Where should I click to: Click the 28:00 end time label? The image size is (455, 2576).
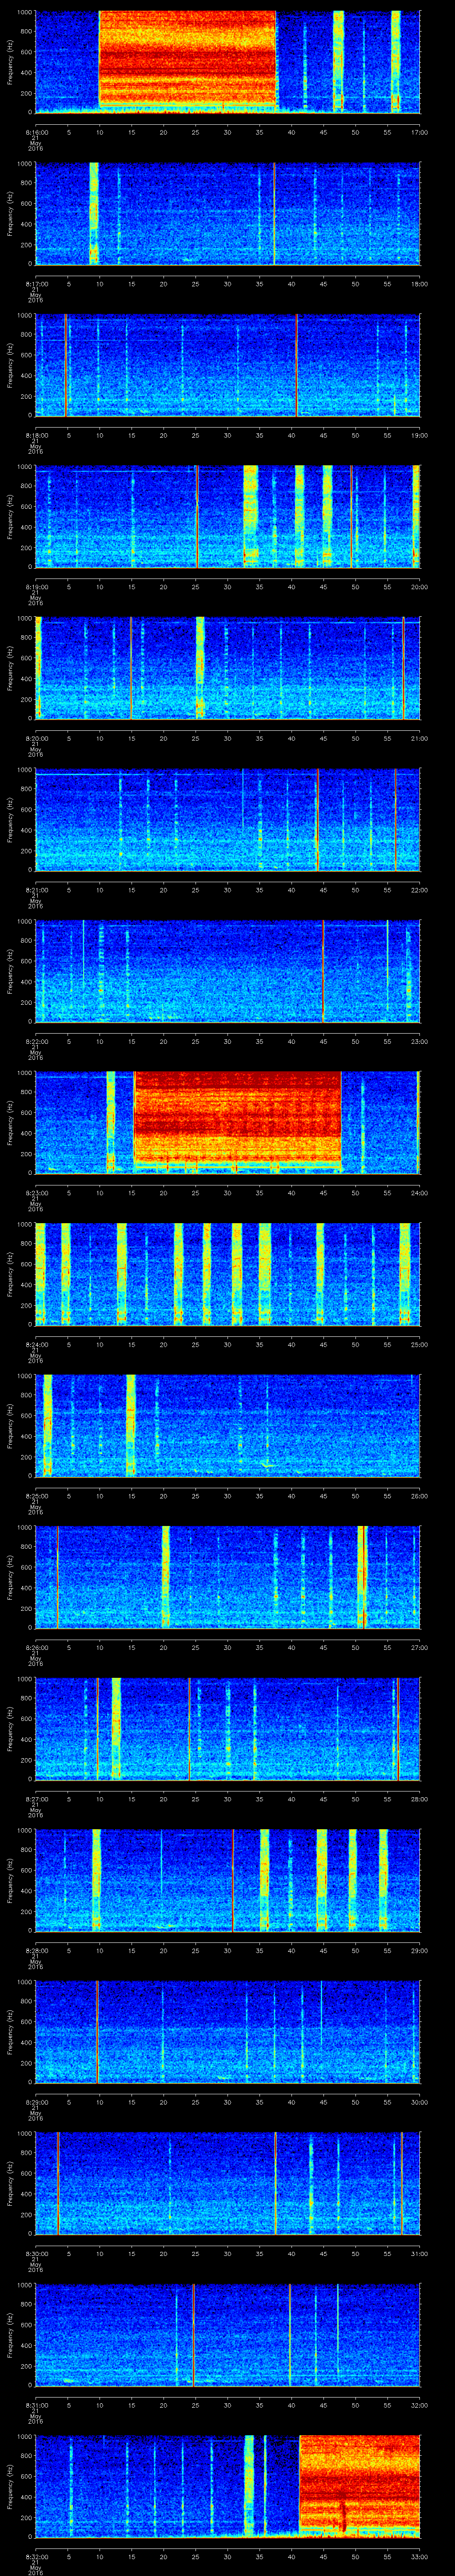(x=420, y=1799)
